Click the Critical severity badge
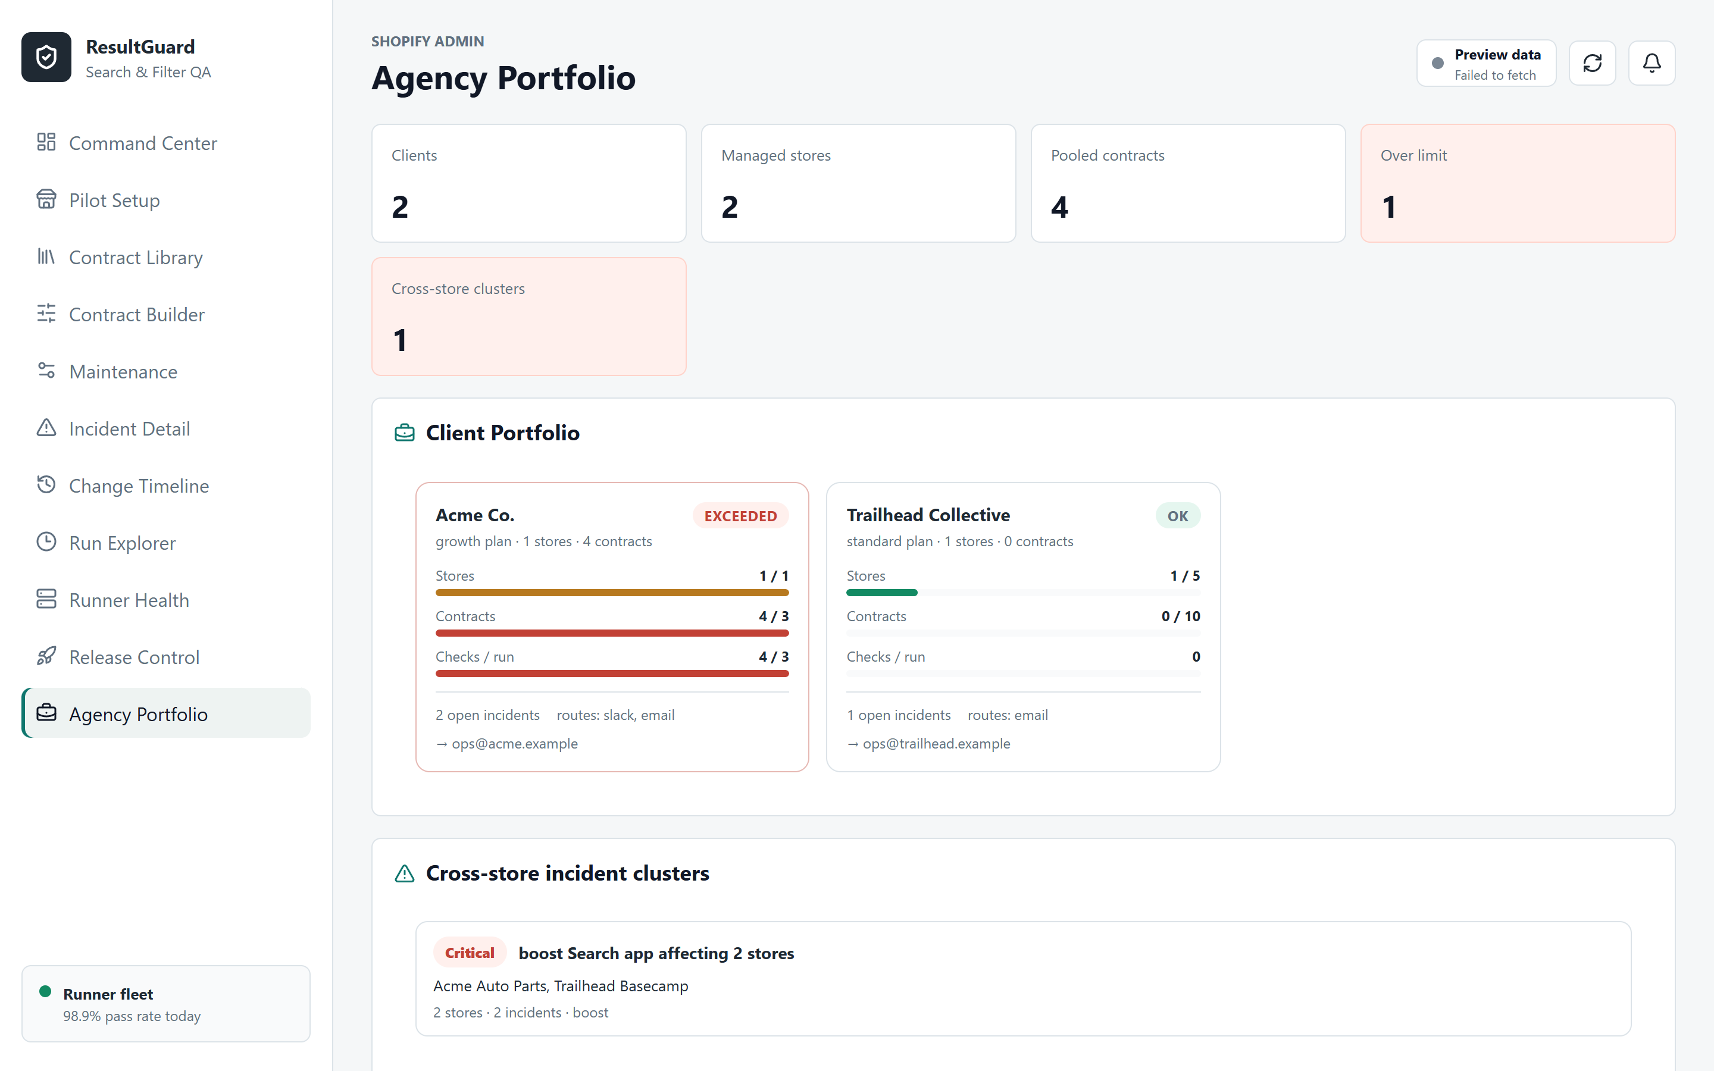Image resolution: width=1714 pixels, height=1071 pixels. click(470, 953)
